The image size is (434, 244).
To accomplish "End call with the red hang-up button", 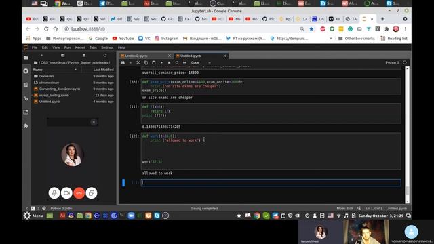I will click(79, 192).
